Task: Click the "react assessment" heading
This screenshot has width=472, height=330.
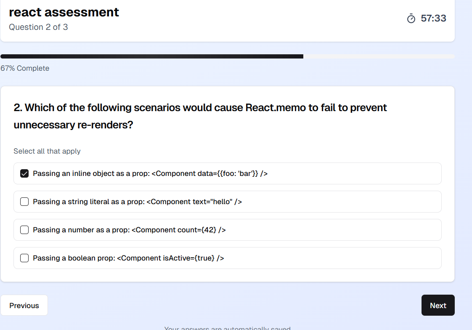Action: [x=64, y=12]
